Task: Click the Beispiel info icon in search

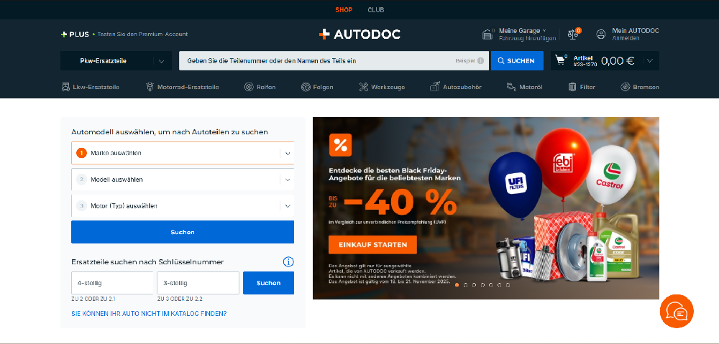Action: (x=480, y=60)
